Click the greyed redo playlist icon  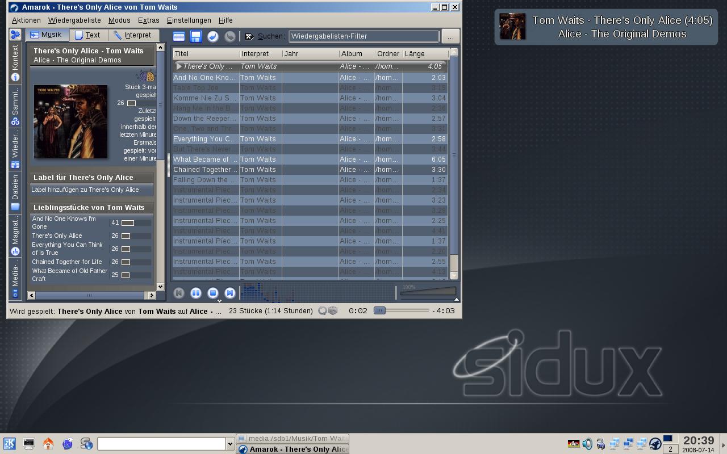(x=230, y=36)
